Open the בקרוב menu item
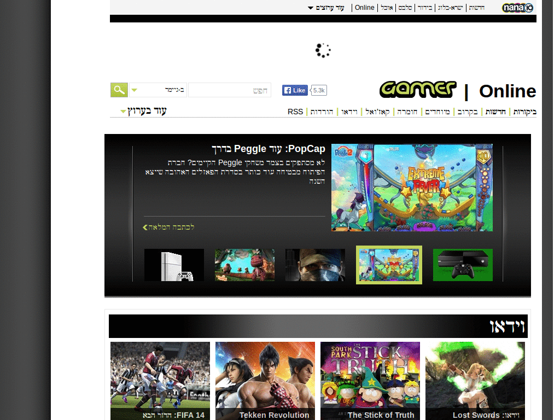The image size is (560, 420). tap(468, 112)
